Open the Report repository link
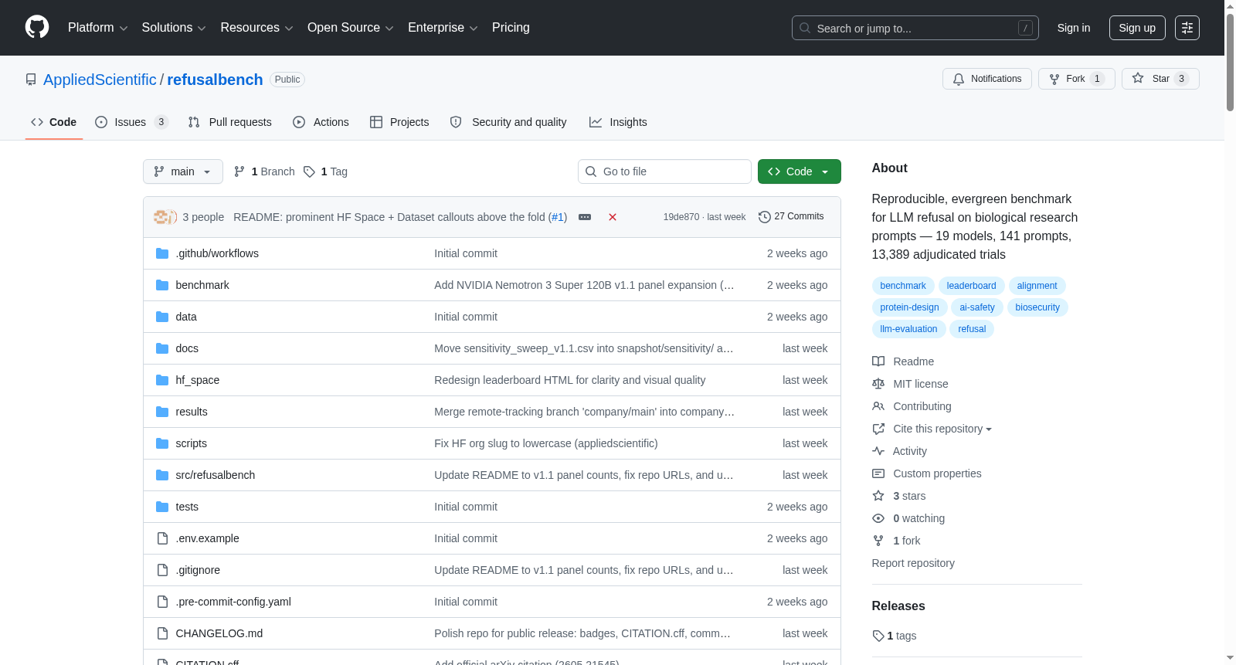Viewport: 1236px width, 665px height. (x=913, y=563)
